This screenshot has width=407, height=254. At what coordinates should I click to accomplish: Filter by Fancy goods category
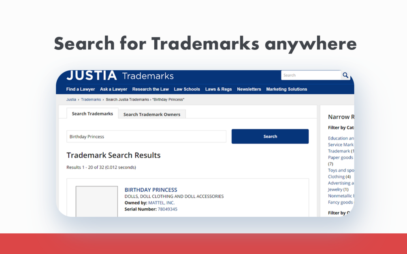point(341,202)
